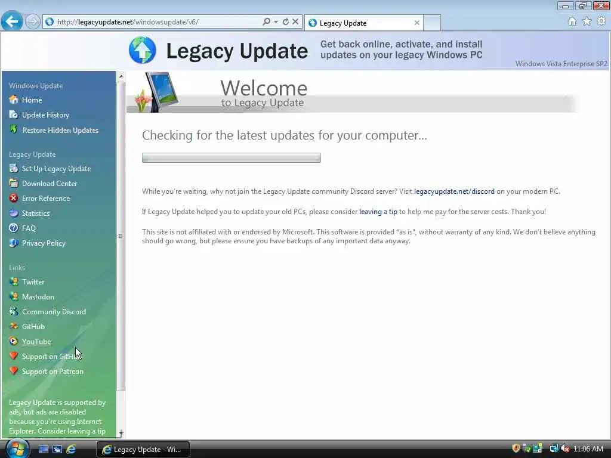Click the muted volume tray icon
Viewport: 611px width, 458px height.
(565, 448)
